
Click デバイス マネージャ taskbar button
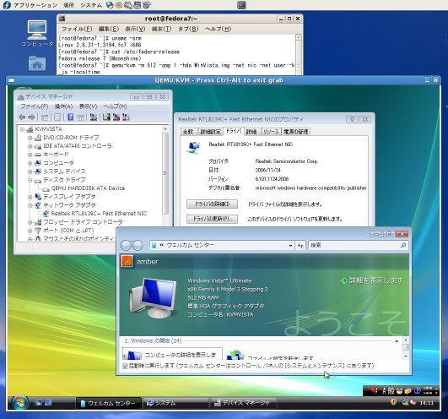(243, 403)
